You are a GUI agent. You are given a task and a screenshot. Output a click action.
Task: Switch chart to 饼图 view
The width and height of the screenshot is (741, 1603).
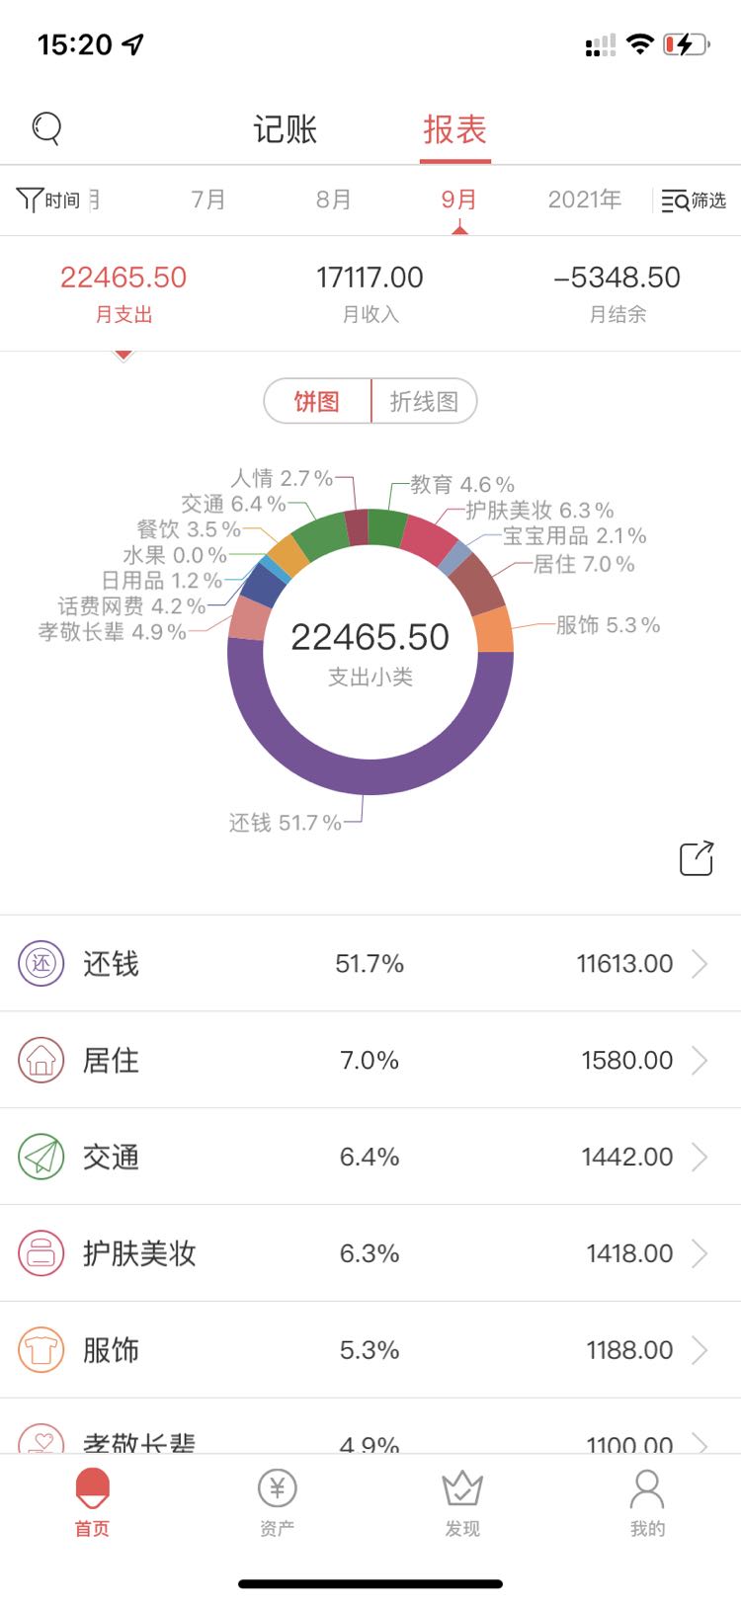317,401
